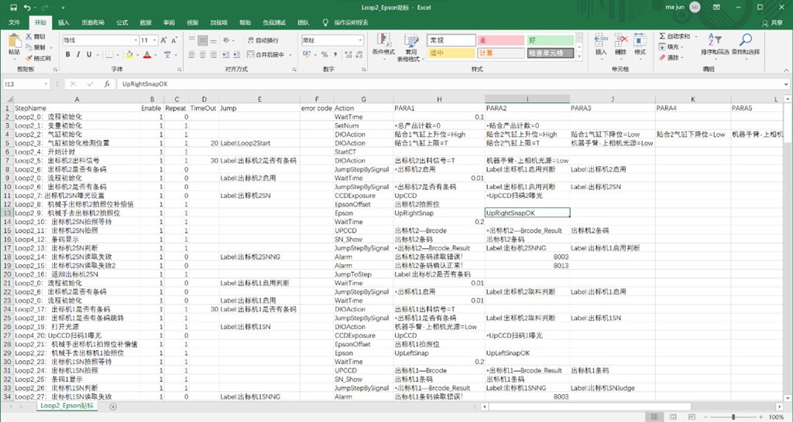Switch to the Page Layout (页面布局) tab
Image resolution: width=793 pixels, height=422 pixels.
click(x=93, y=22)
